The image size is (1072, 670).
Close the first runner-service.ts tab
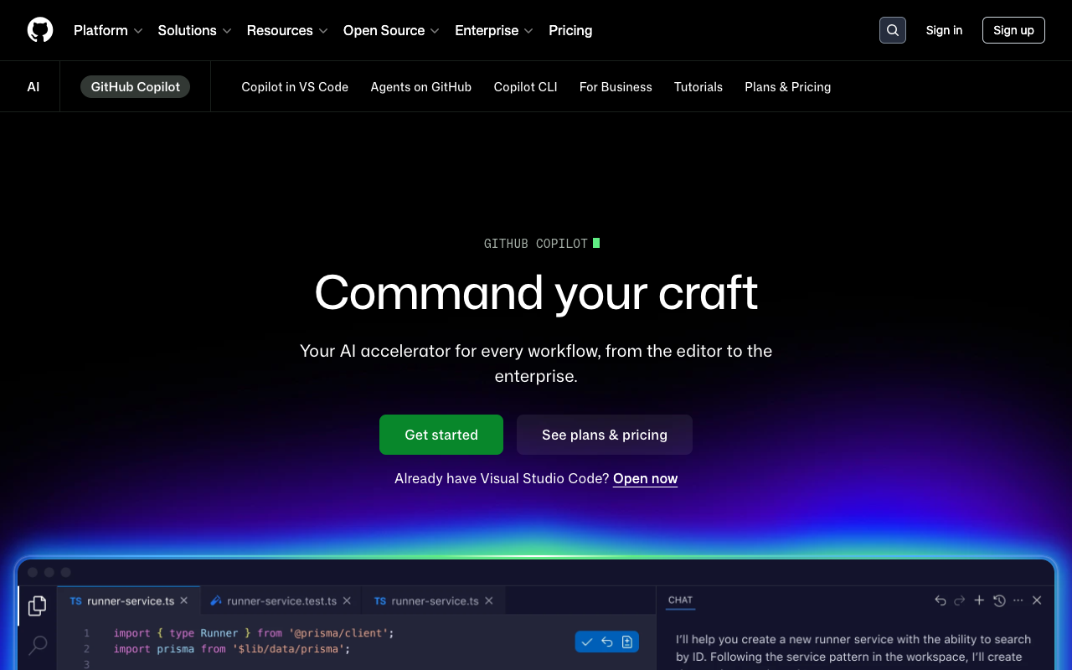pyautogui.click(x=184, y=600)
